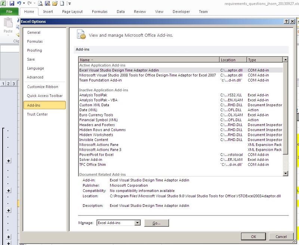The image size is (299, 245).
Task: Open the File tab
Action: [x=9, y=12]
